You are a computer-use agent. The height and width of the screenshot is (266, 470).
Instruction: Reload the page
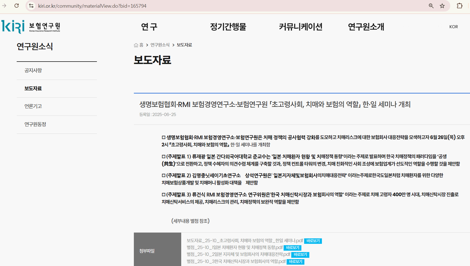click(16, 5)
